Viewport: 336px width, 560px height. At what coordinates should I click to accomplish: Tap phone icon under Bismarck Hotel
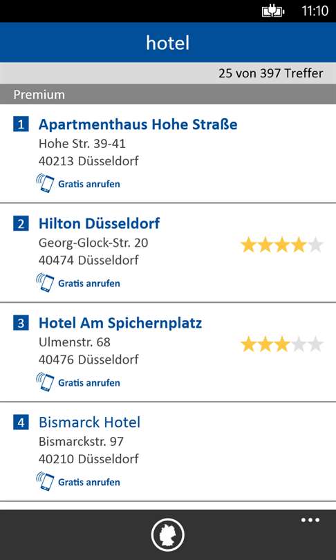pos(46,482)
